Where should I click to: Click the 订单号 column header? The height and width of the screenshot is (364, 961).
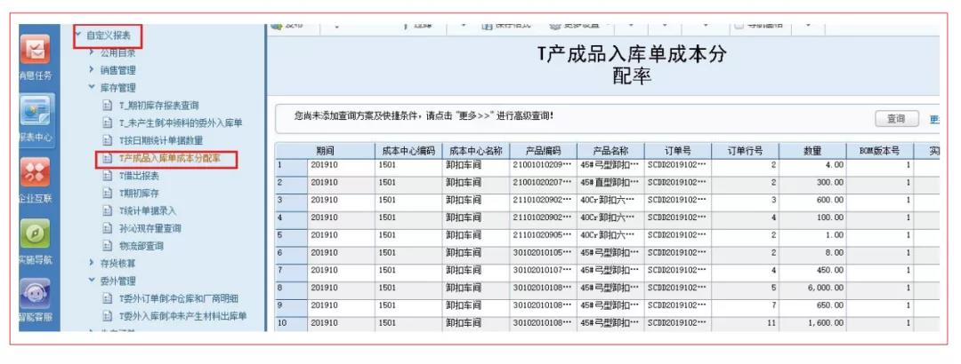point(678,151)
